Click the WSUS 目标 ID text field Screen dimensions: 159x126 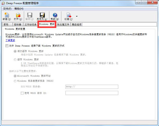92,93
